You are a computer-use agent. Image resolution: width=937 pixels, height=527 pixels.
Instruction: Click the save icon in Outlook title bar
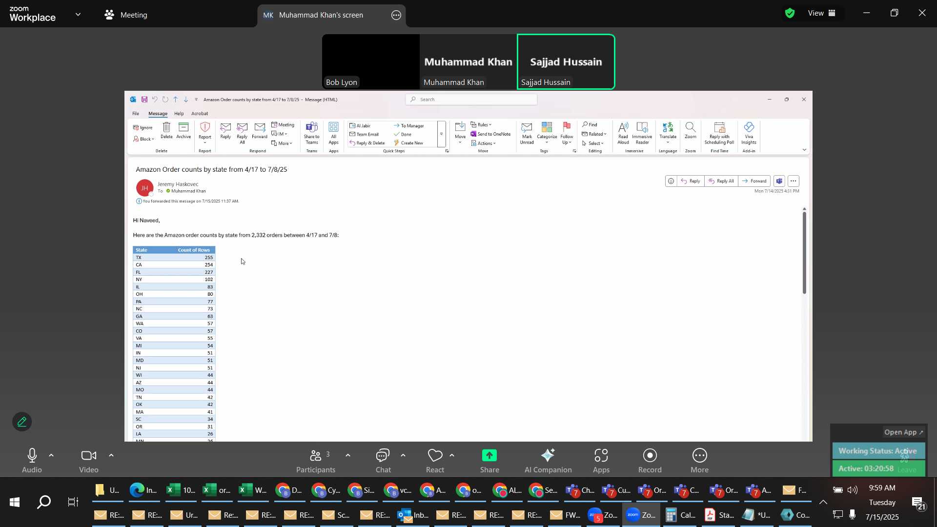pyautogui.click(x=144, y=100)
